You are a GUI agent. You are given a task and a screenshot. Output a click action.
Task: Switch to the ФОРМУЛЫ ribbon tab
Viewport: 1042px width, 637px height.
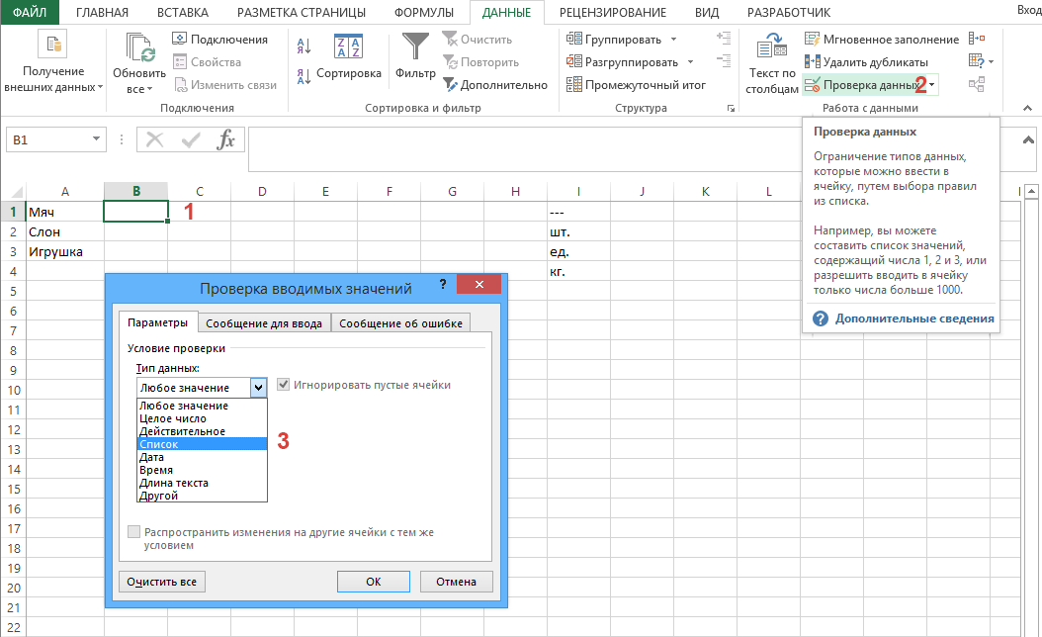tap(424, 12)
